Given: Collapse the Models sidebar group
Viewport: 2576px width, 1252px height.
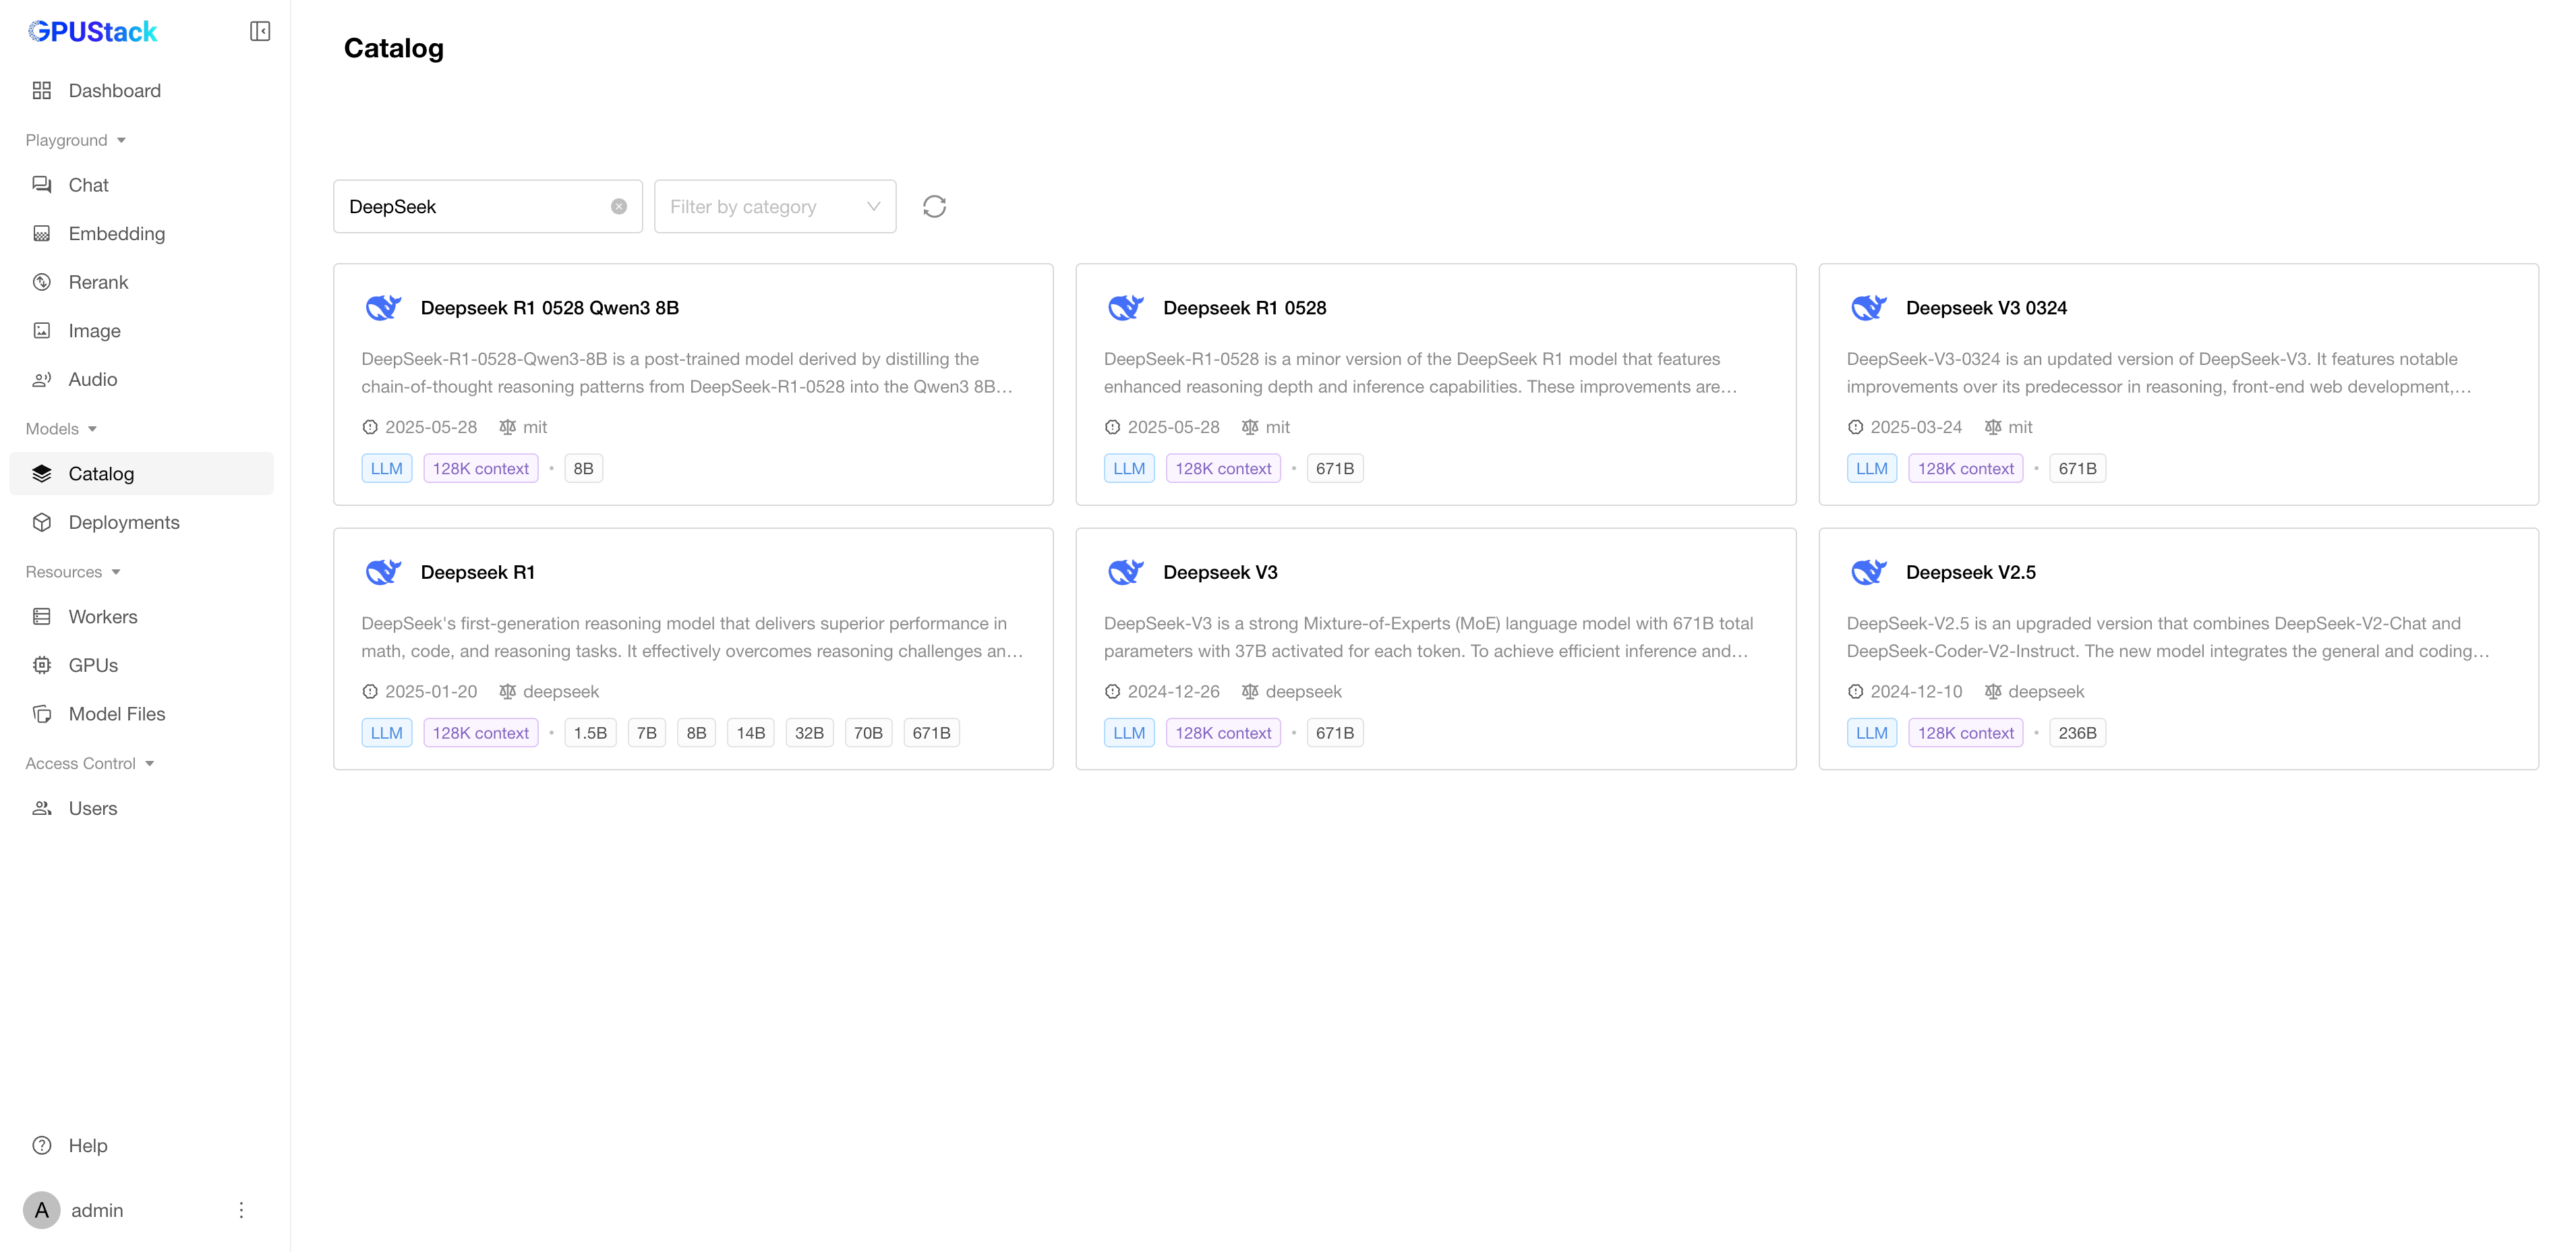Looking at the screenshot, I should click(61, 429).
